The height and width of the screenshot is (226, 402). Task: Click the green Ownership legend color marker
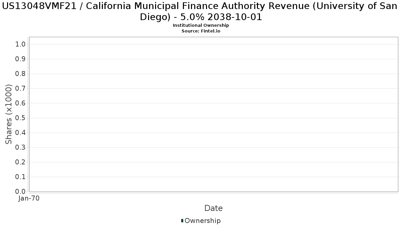click(182, 221)
